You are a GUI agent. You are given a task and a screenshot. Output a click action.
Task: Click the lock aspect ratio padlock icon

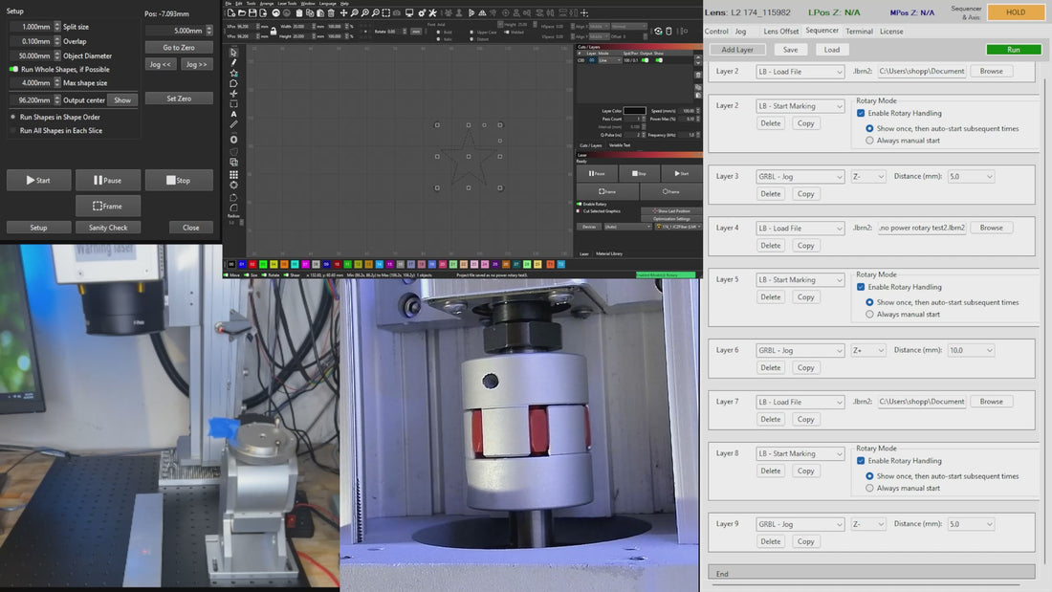coord(274,31)
